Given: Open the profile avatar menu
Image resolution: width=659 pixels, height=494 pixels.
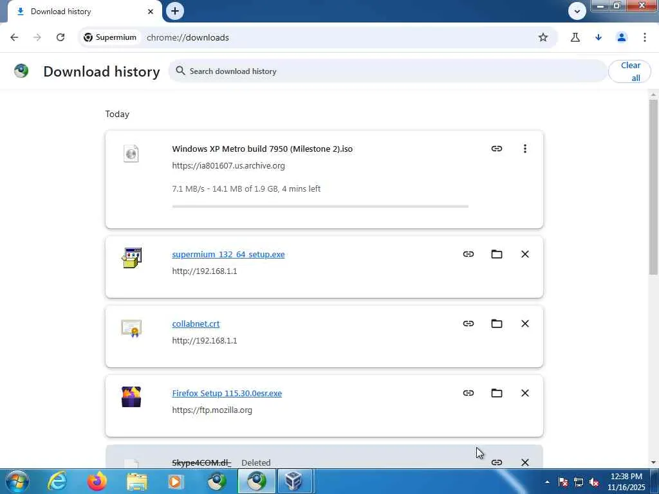Looking at the screenshot, I should coord(622,37).
